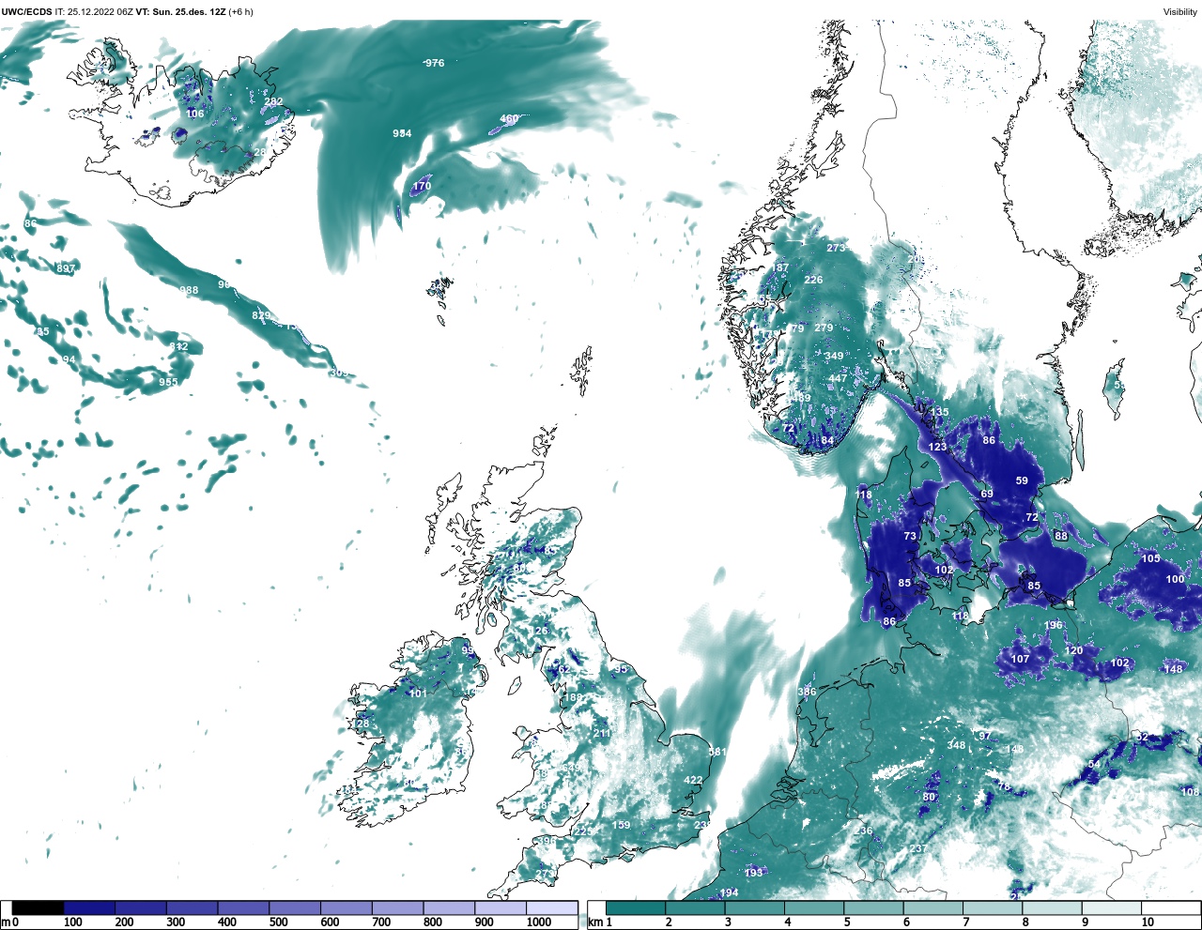Click the '101' value over Ireland
The width and height of the screenshot is (1202, 930).
(418, 694)
